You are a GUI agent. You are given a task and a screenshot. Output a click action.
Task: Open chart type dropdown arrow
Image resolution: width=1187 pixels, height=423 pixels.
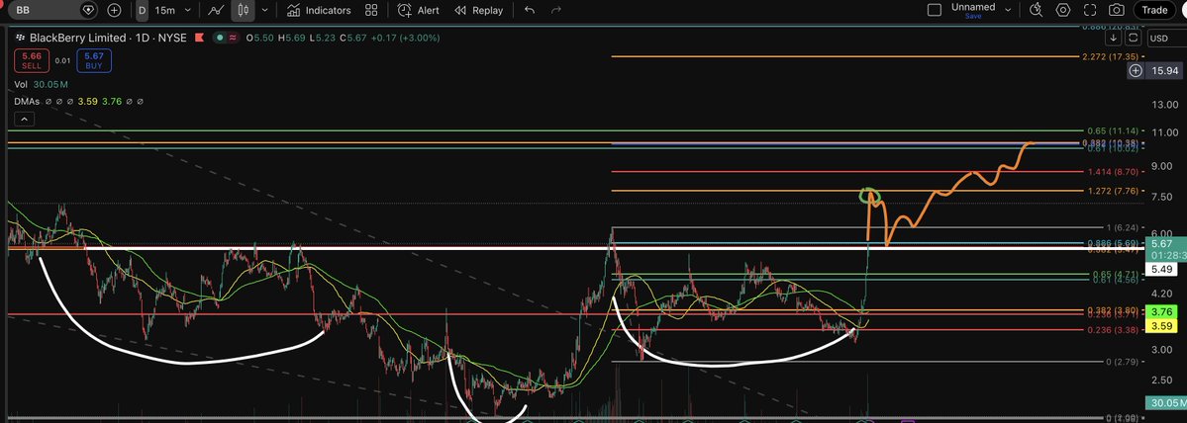coord(264,10)
